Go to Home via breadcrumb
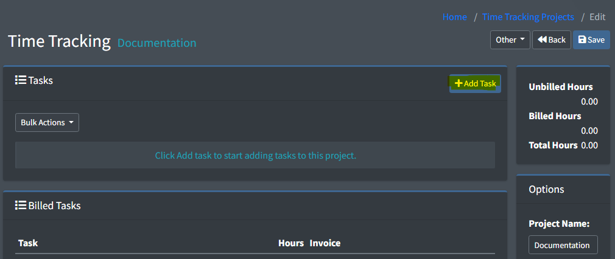This screenshot has width=615, height=259. pos(454,17)
